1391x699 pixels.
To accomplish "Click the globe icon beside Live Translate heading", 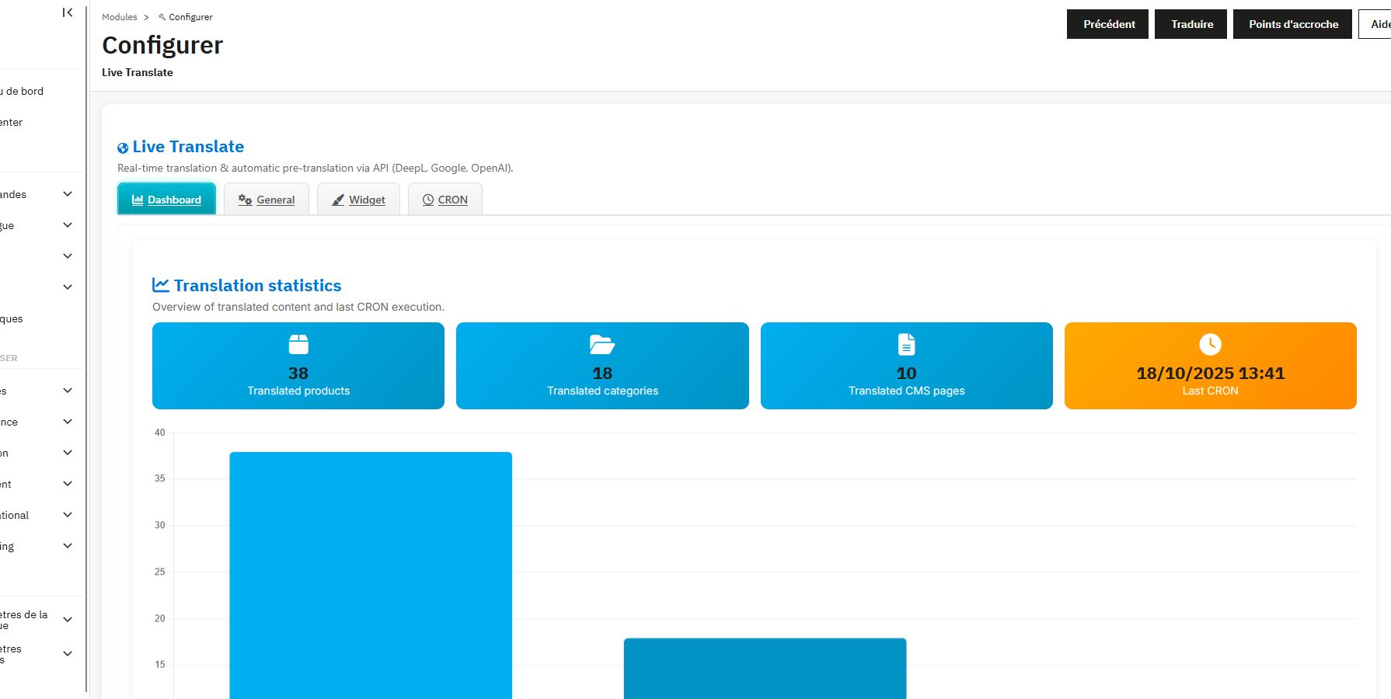I will click(123, 148).
